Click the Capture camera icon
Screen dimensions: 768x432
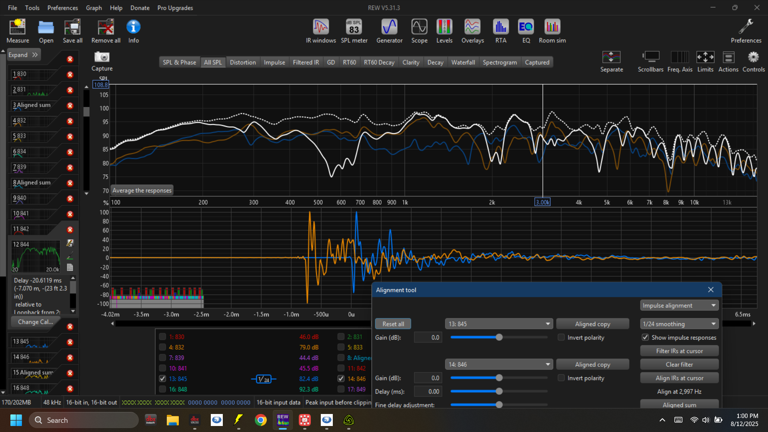(102, 57)
